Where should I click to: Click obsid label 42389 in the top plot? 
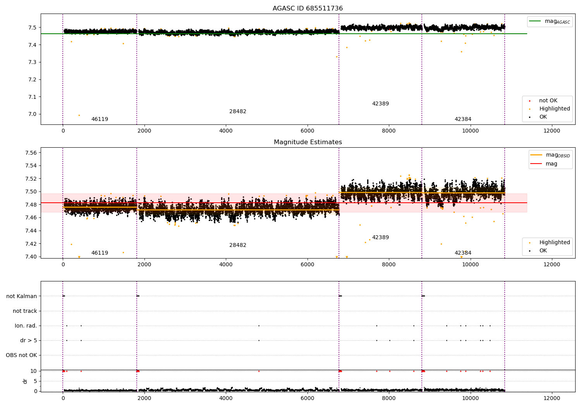point(380,104)
